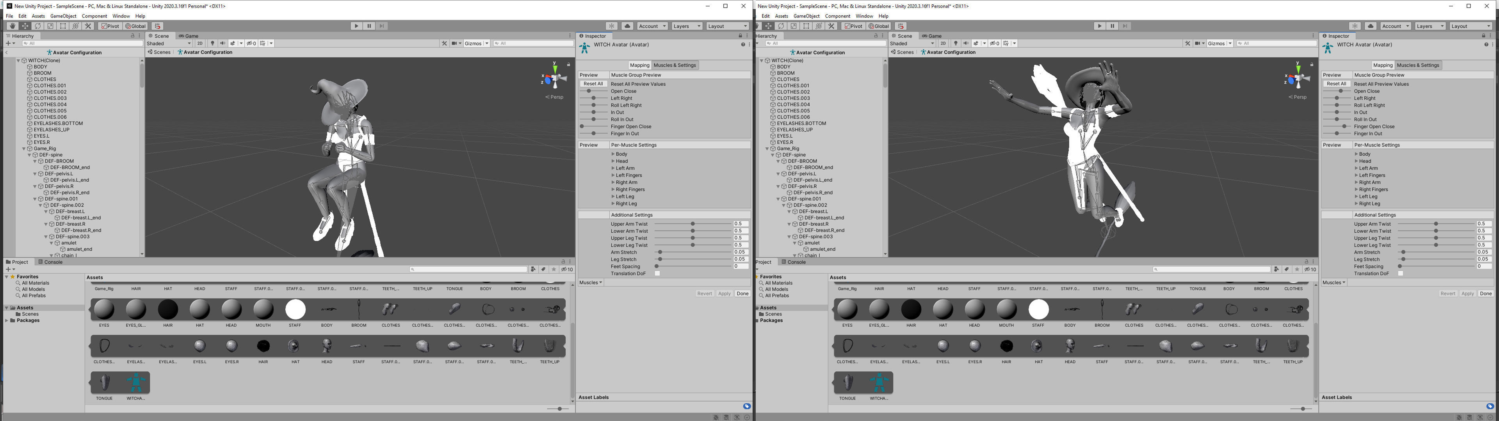Click Reset All button in left Inspector
The image size is (1499, 421).
point(593,84)
